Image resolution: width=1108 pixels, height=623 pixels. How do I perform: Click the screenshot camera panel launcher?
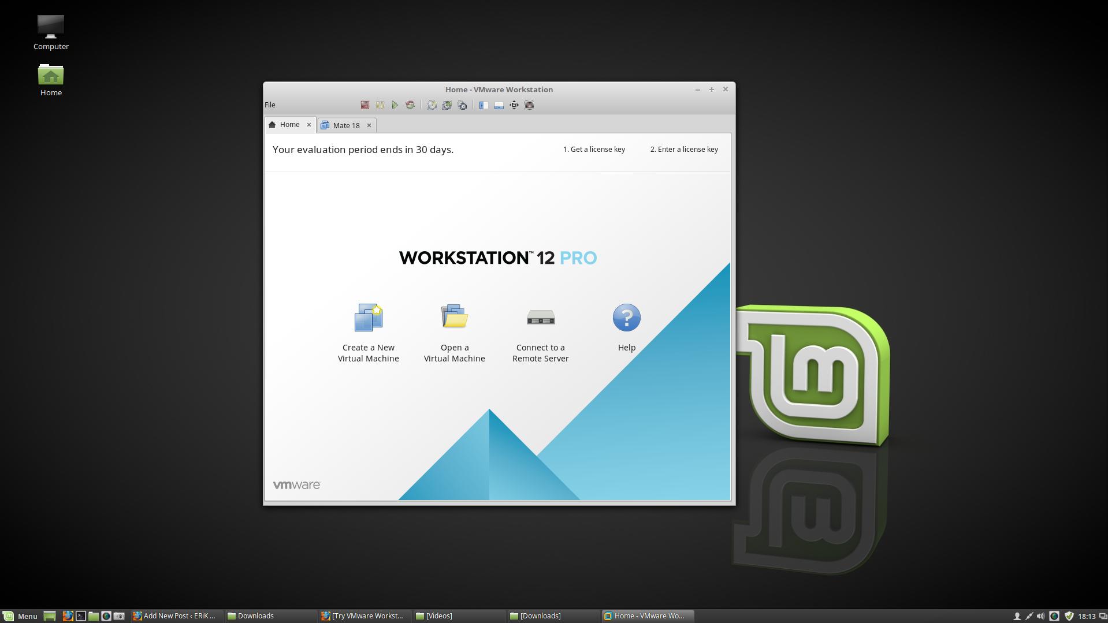pyautogui.click(x=119, y=616)
